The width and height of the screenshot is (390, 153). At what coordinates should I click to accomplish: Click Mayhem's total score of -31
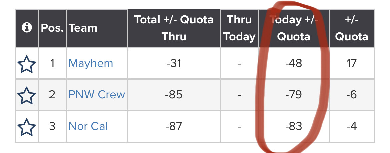pyautogui.click(x=174, y=63)
